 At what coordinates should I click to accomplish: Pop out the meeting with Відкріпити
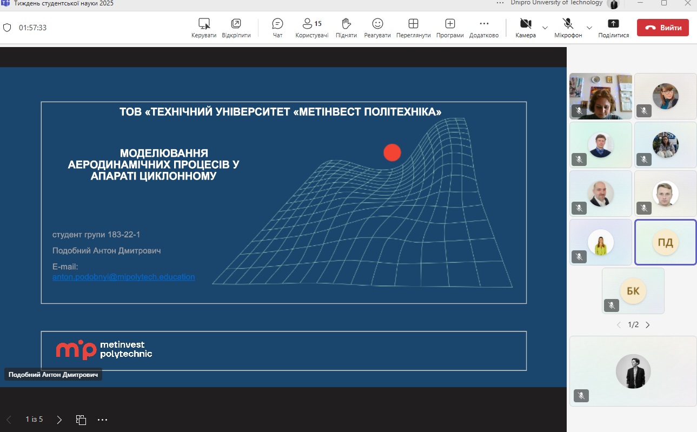pyautogui.click(x=236, y=28)
